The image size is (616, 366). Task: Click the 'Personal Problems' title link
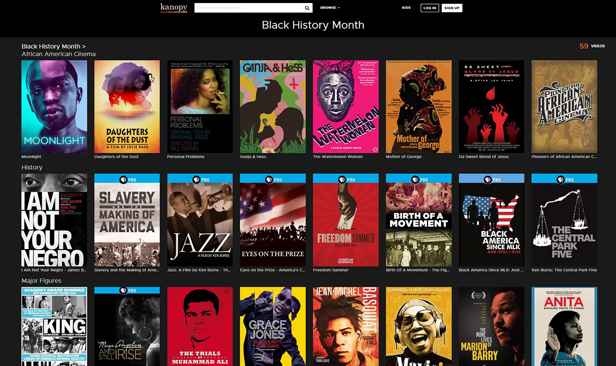tap(186, 157)
